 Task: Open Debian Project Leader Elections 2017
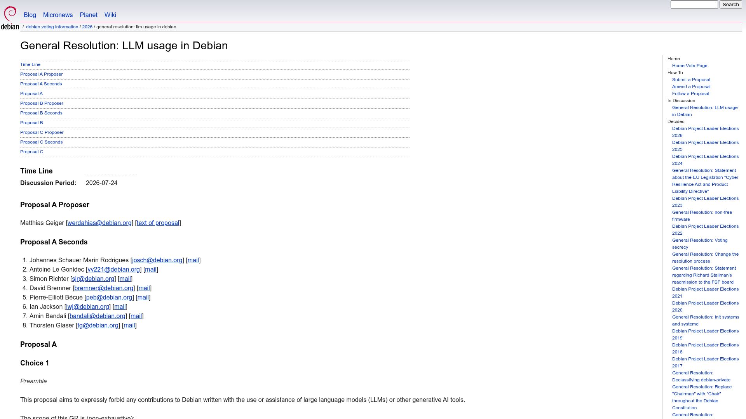point(705,362)
